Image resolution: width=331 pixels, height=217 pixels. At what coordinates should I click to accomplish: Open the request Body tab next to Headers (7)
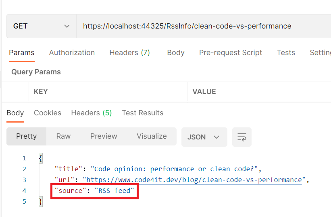[x=175, y=53]
